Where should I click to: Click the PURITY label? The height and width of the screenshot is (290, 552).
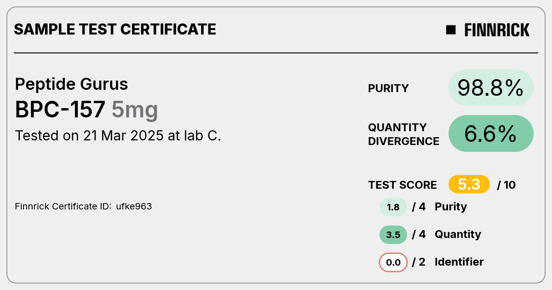(388, 88)
